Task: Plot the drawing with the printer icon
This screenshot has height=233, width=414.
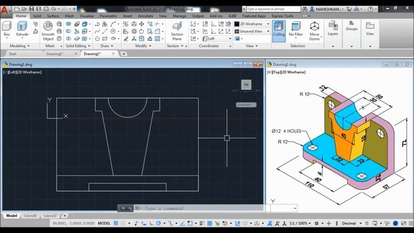Action: pyautogui.click(x=46, y=9)
